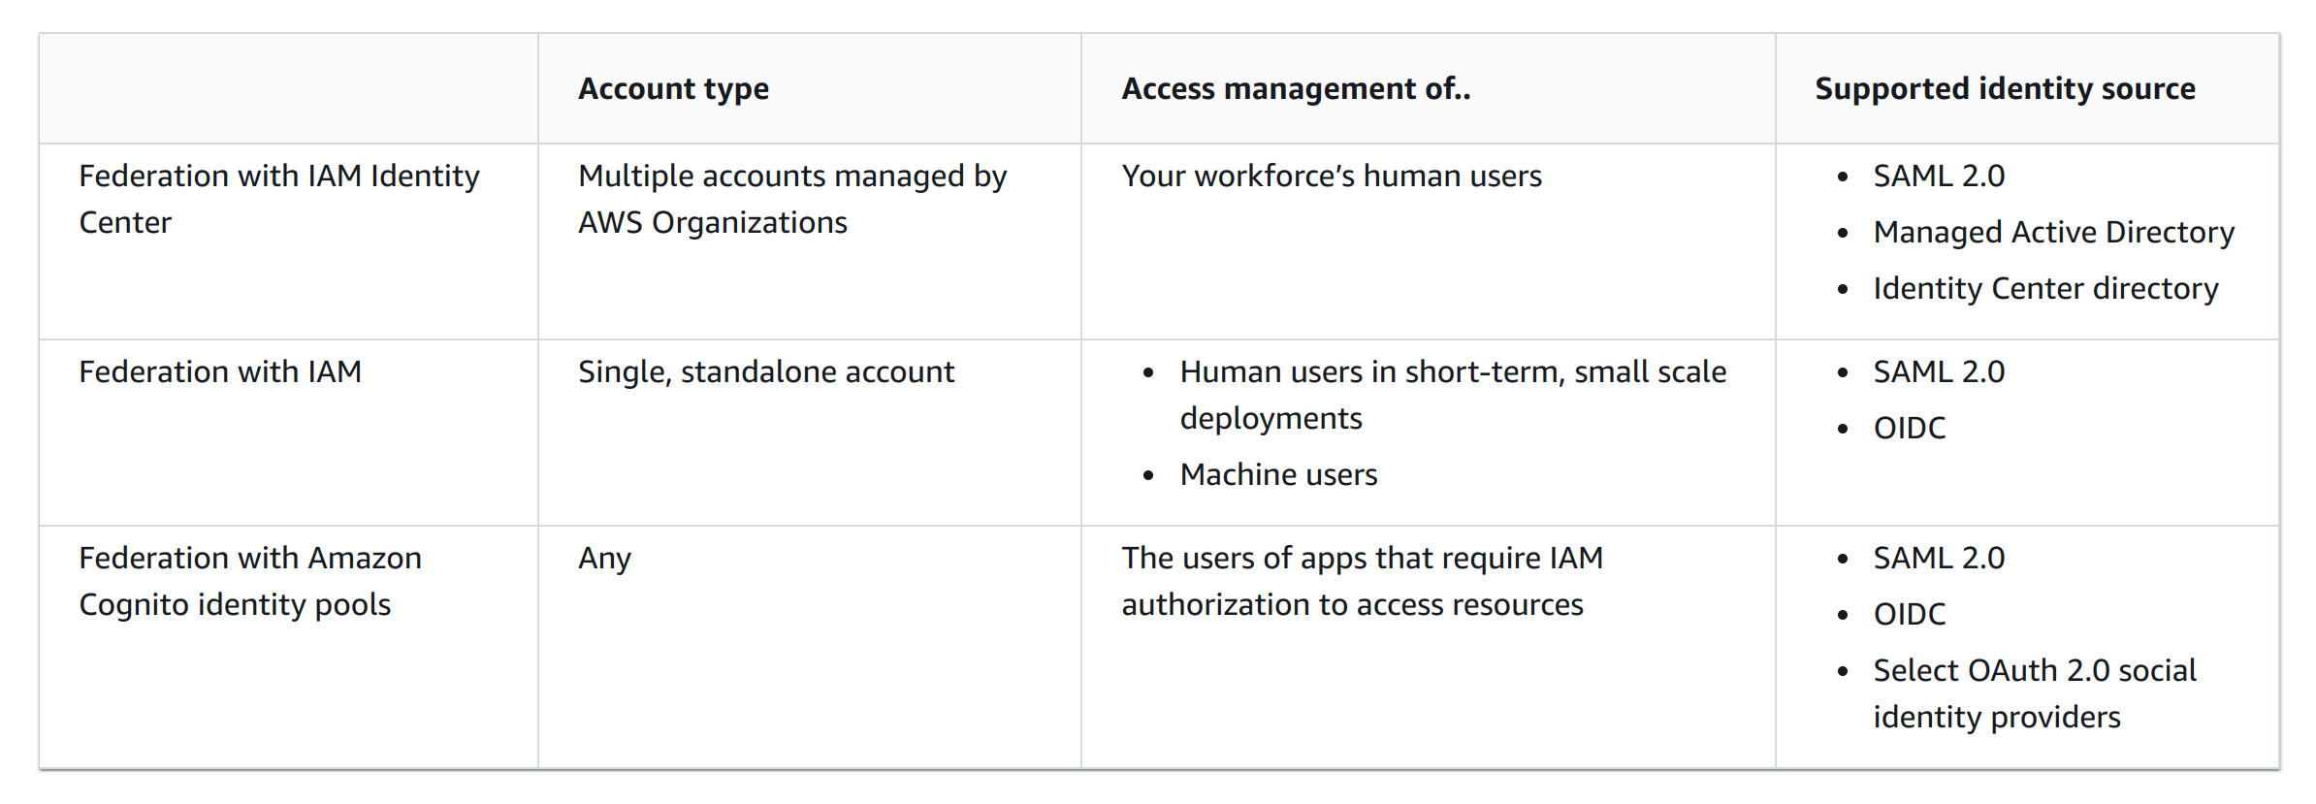Click OIDC in the Federation with IAM row
The image size is (2316, 804).
(x=1909, y=429)
